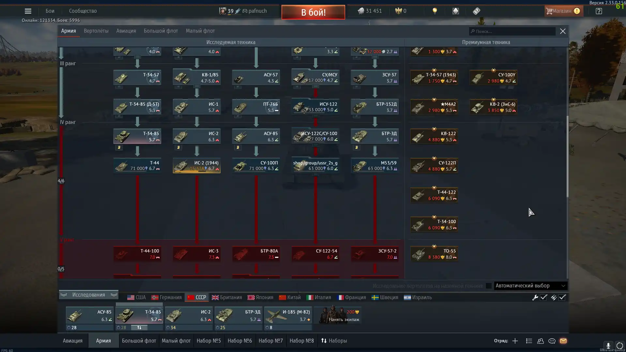
Task: Click the ticket warbonds icon in top bar
Action: click(476, 11)
